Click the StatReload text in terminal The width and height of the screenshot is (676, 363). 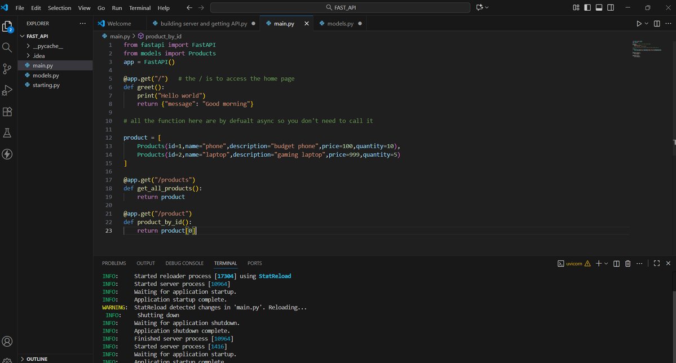275,276
